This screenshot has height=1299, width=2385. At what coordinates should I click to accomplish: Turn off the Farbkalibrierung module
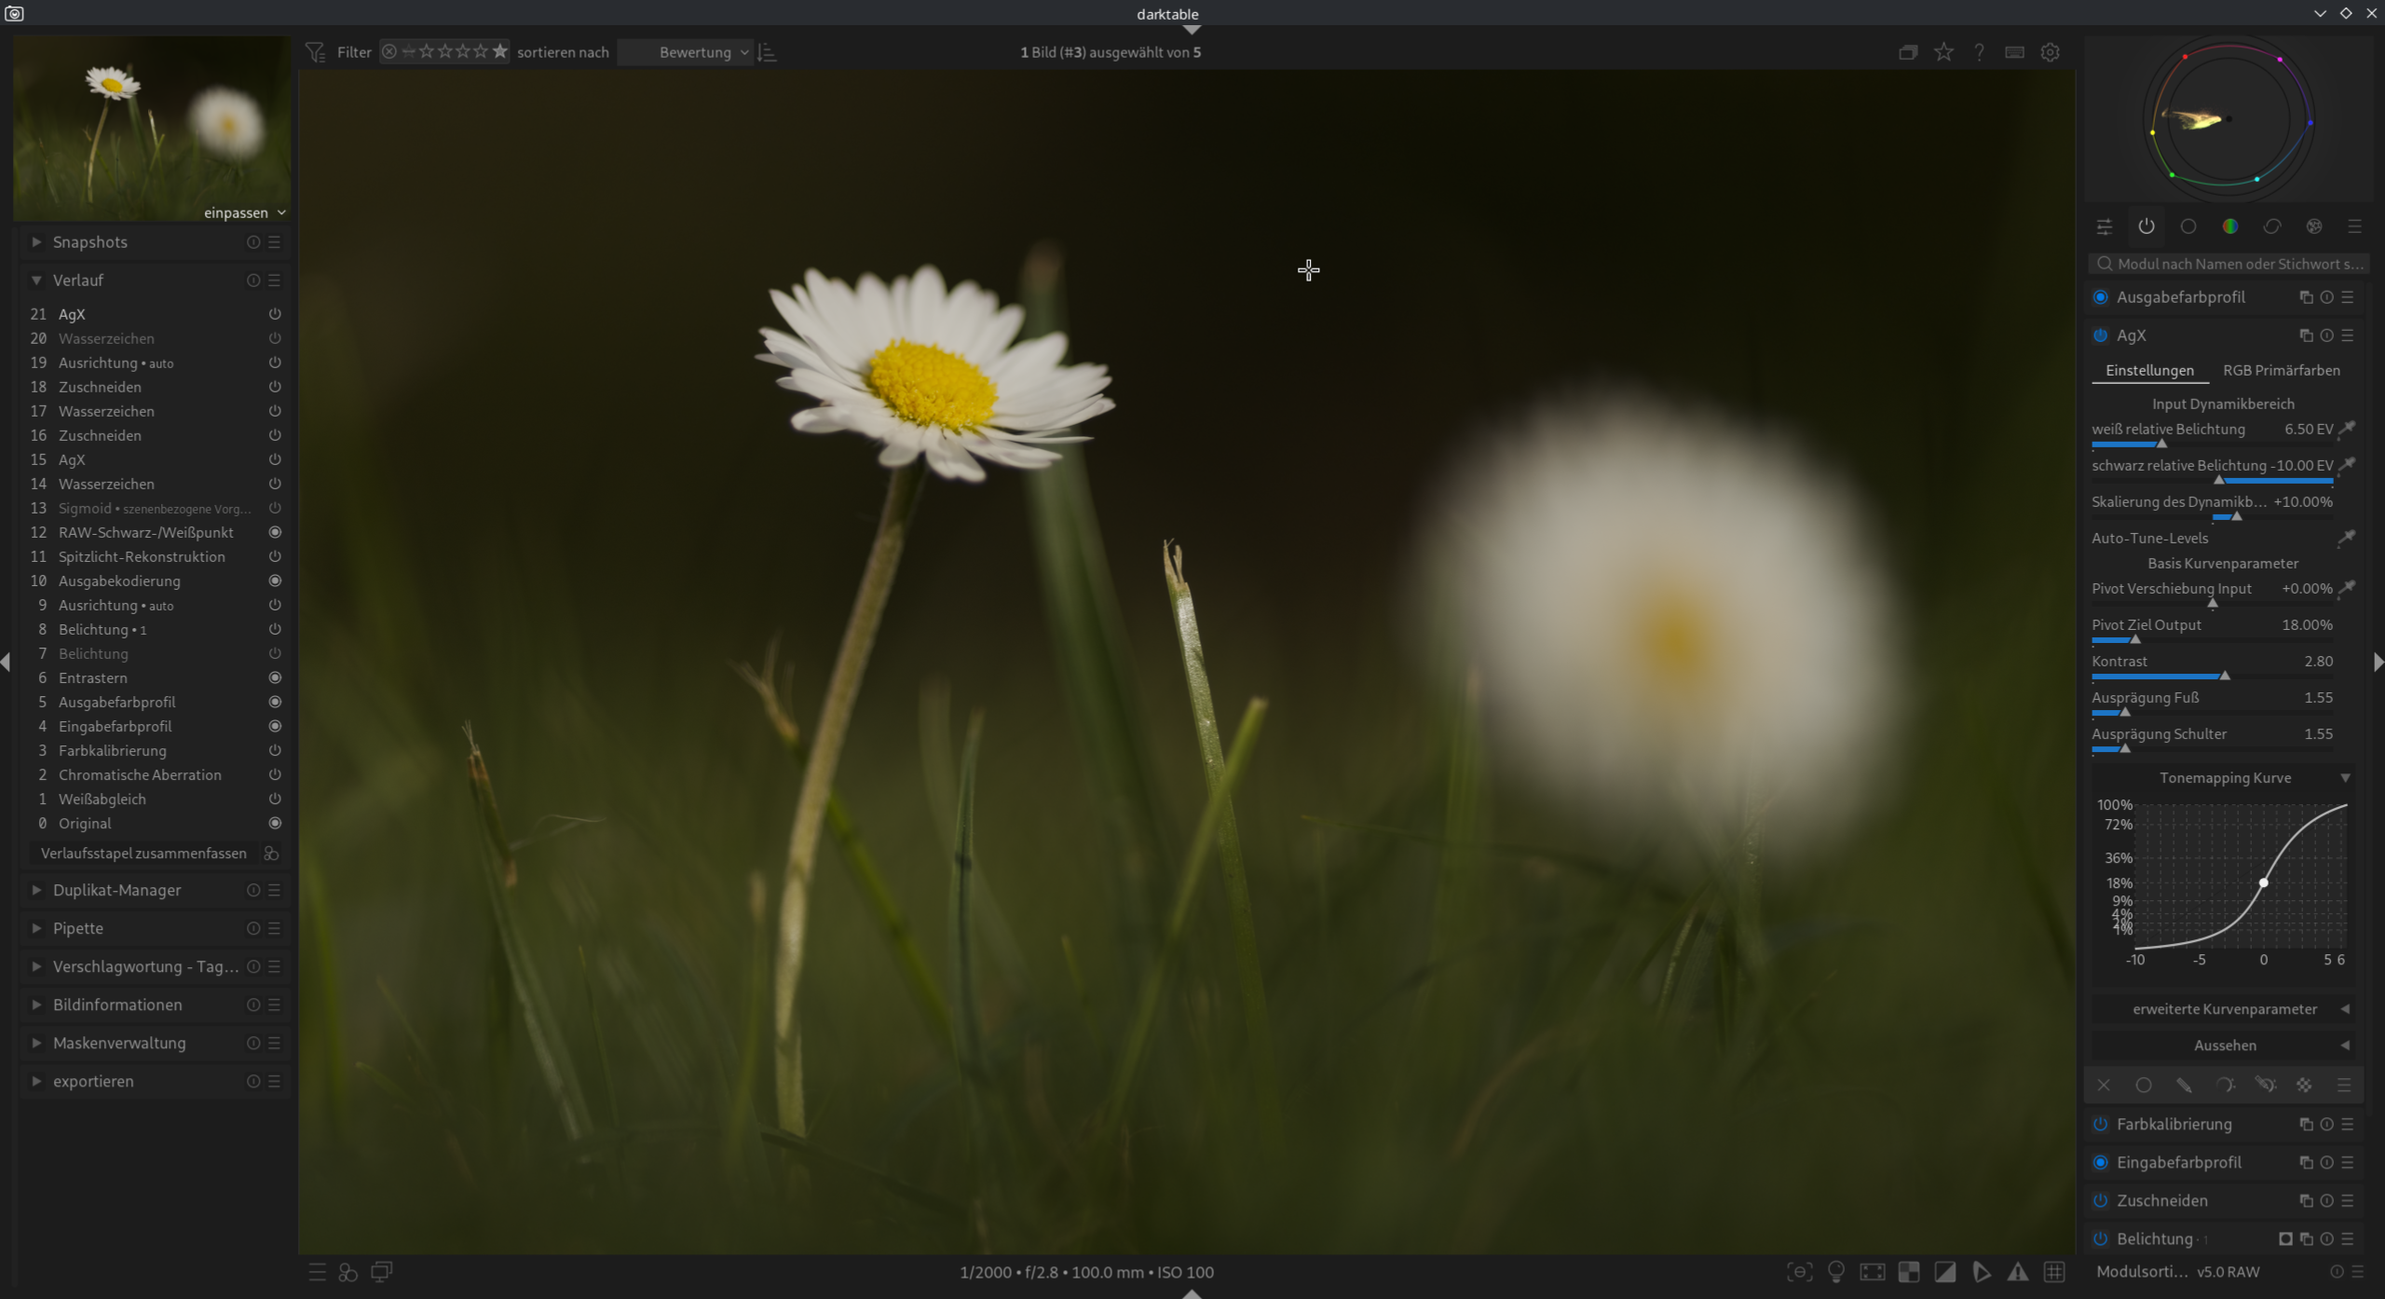(x=2100, y=1125)
